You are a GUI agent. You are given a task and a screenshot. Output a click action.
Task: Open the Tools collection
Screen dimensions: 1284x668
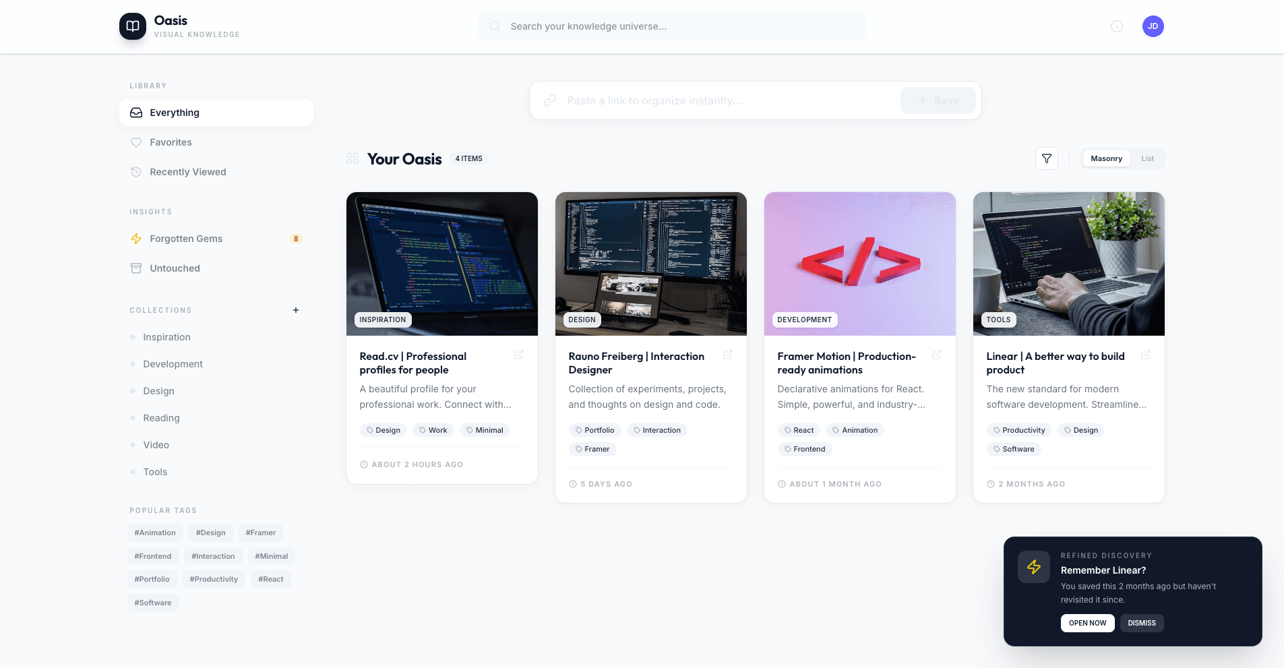[x=216, y=472]
